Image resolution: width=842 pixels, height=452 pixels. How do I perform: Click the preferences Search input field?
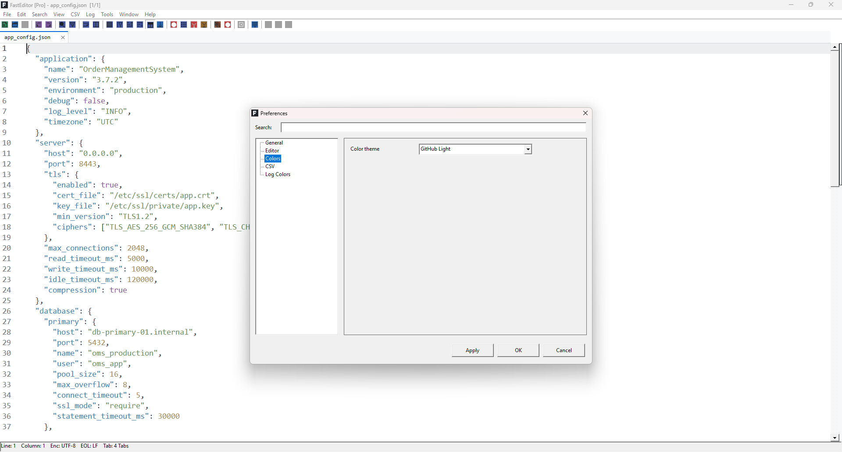(x=433, y=127)
